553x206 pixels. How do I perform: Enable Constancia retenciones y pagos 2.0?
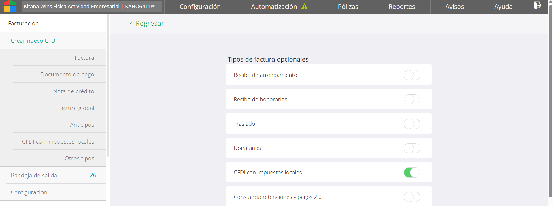[x=412, y=197]
